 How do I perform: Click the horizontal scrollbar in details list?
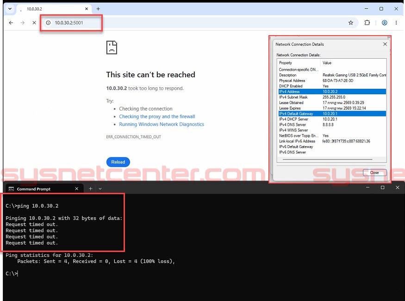click(x=328, y=160)
